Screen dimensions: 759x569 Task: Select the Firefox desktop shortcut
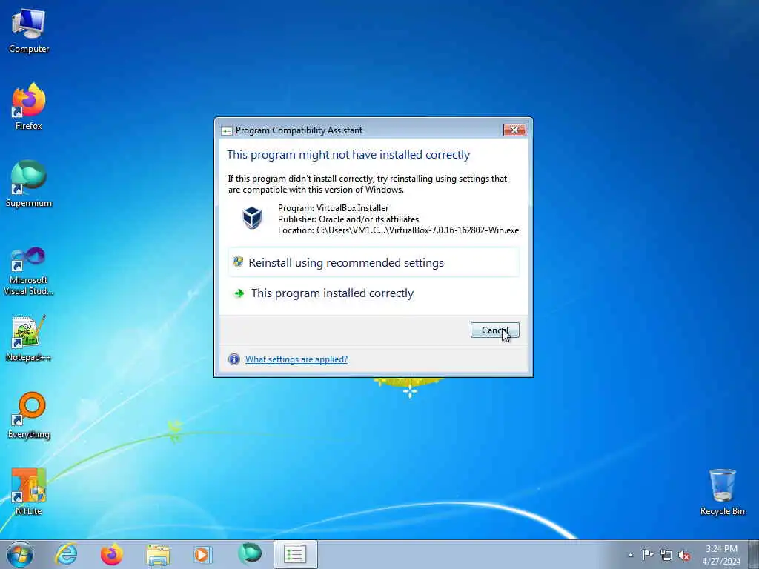coord(29,107)
